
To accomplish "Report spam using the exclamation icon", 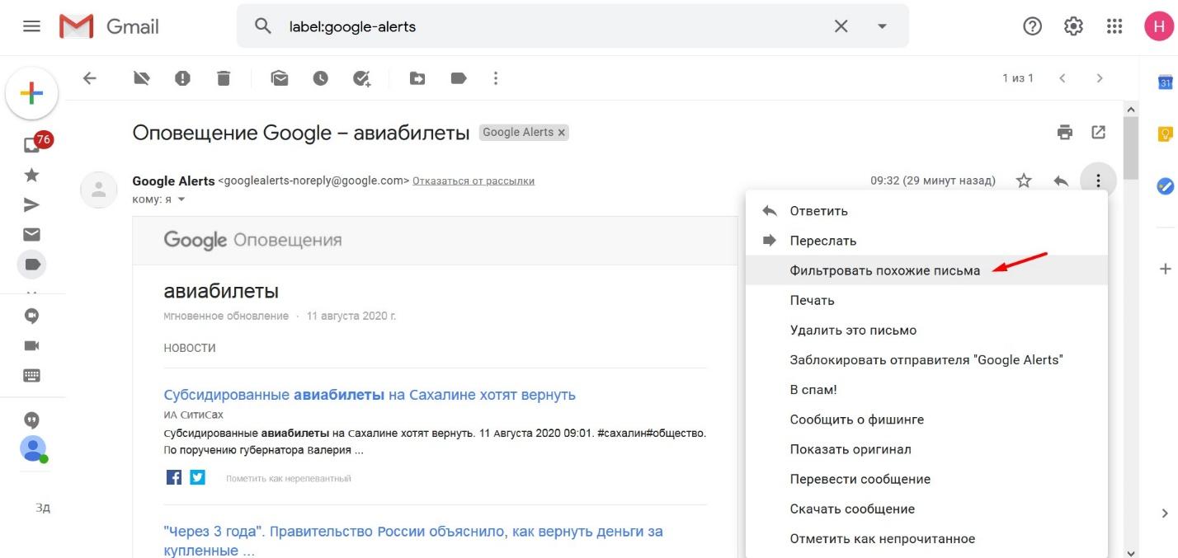I will pos(182,78).
